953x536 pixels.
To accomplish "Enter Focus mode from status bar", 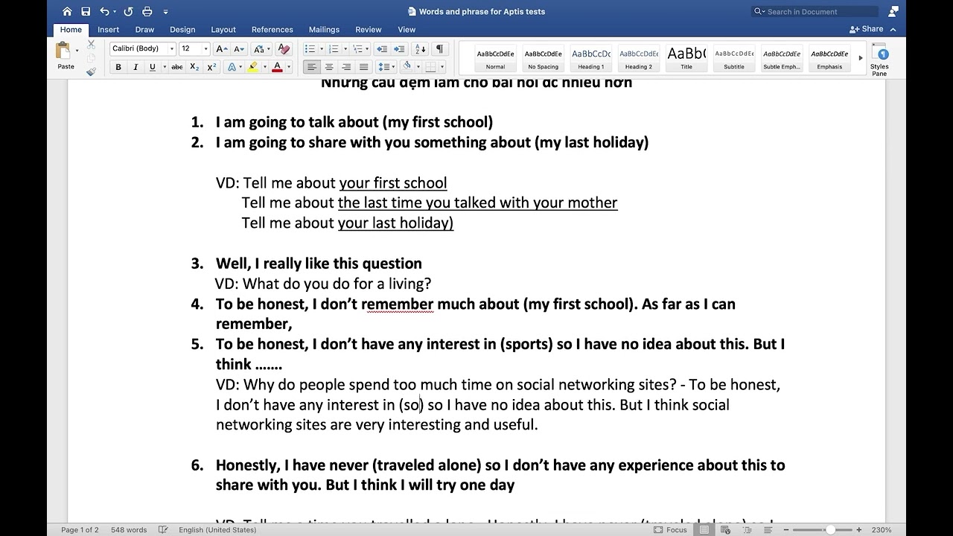I will tap(670, 530).
